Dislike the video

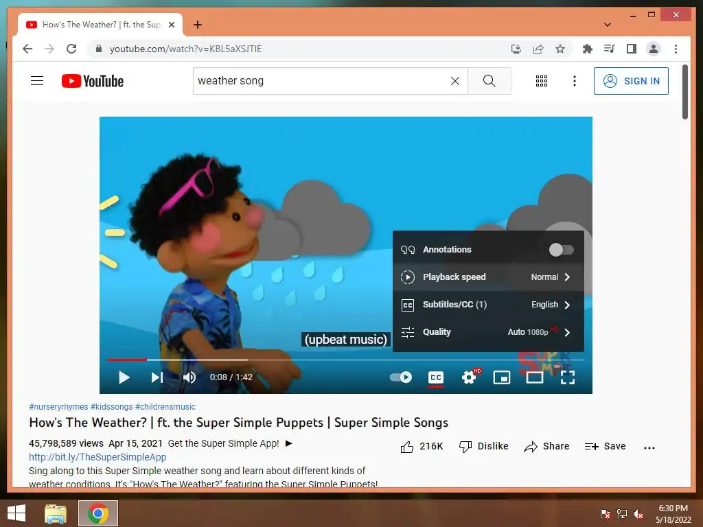click(x=483, y=446)
